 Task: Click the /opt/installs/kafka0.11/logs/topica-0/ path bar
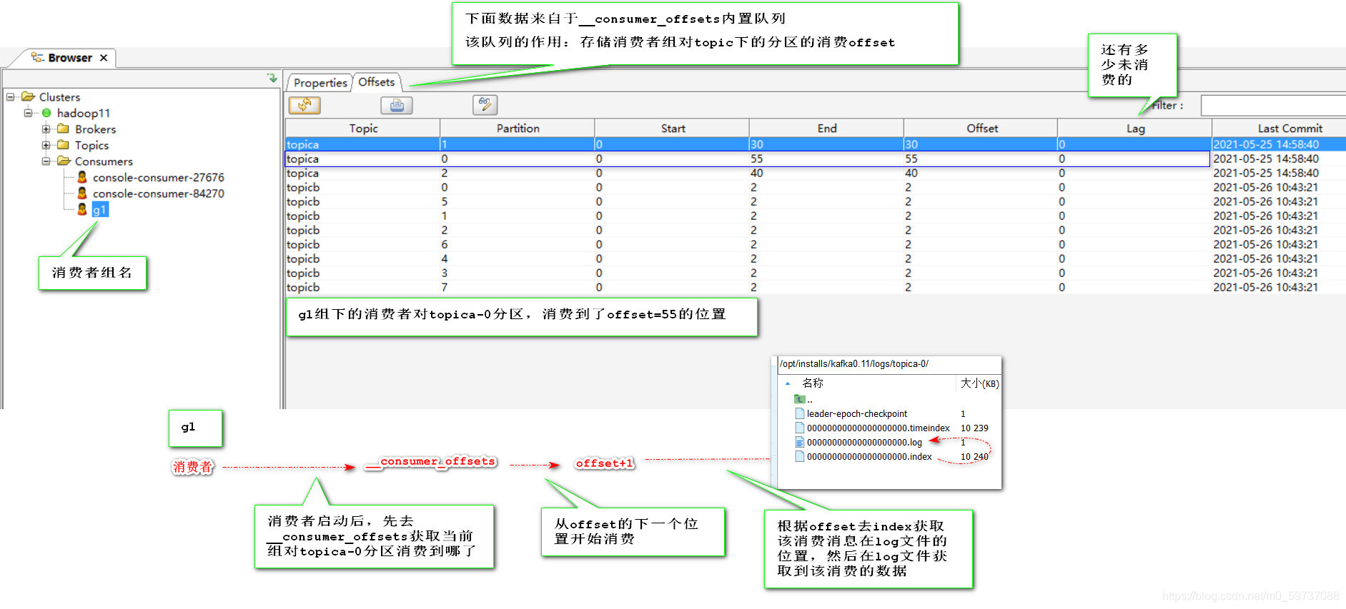889,364
